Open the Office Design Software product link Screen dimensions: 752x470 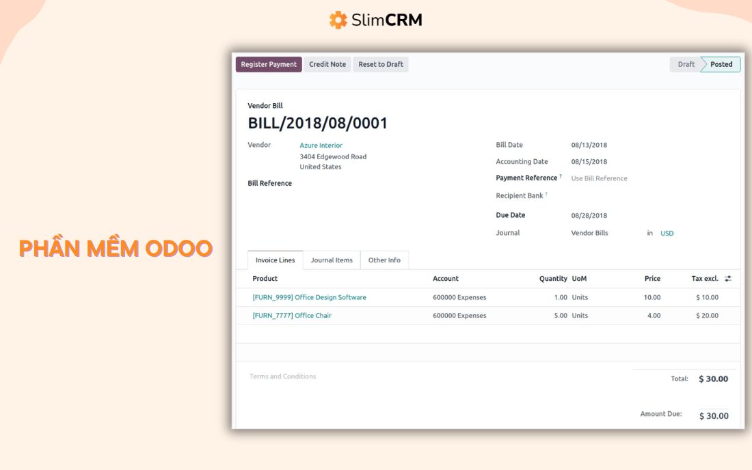point(309,297)
